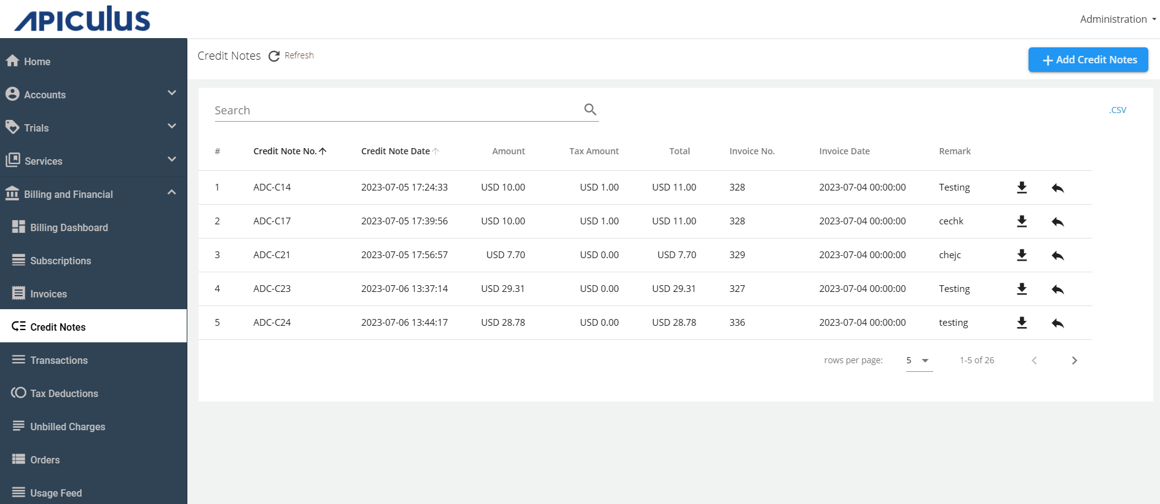Click the Trials tag icon

12,127
